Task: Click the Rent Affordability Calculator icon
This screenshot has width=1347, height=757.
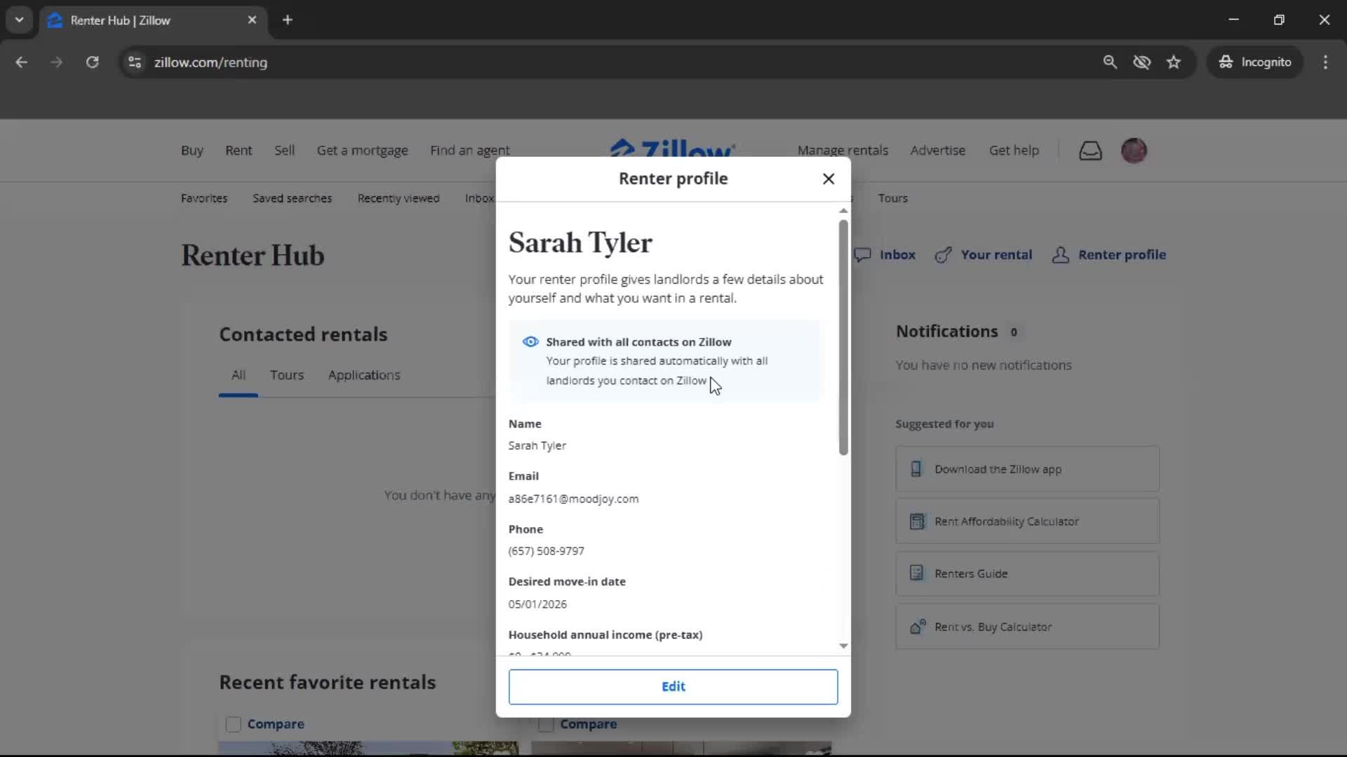Action: pyautogui.click(x=918, y=521)
